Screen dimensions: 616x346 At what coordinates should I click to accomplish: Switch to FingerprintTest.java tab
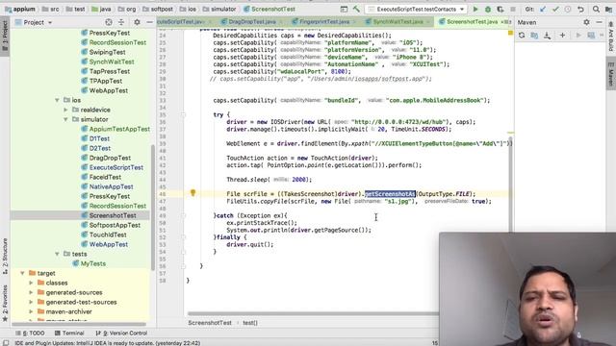pyautogui.click(x=324, y=22)
